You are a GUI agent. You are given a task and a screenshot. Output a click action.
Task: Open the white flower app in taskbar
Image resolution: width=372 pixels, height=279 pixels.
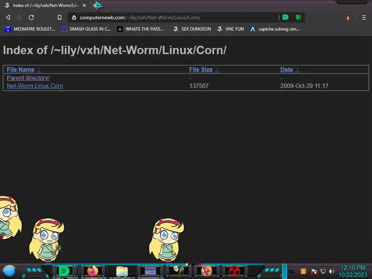179,271
